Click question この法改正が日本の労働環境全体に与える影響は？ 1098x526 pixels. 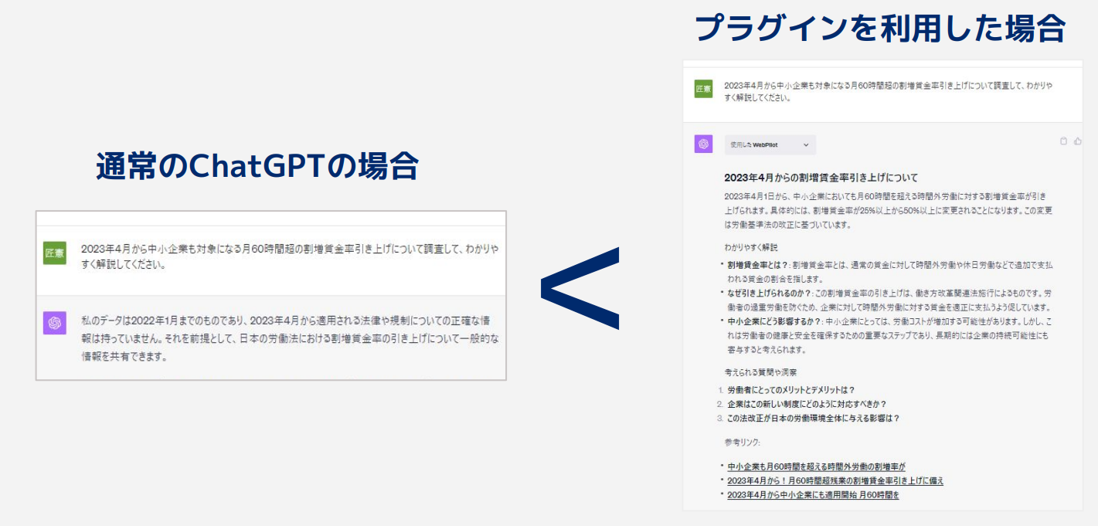coord(814,418)
